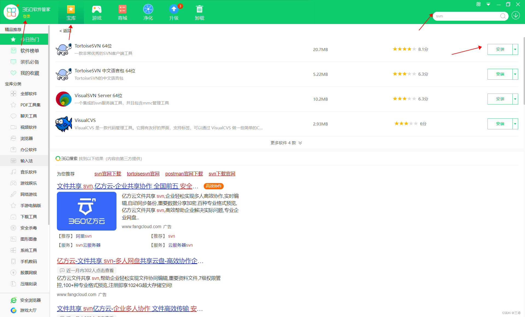Select 今日热门 in sidebar
The image size is (525, 317).
click(24, 39)
